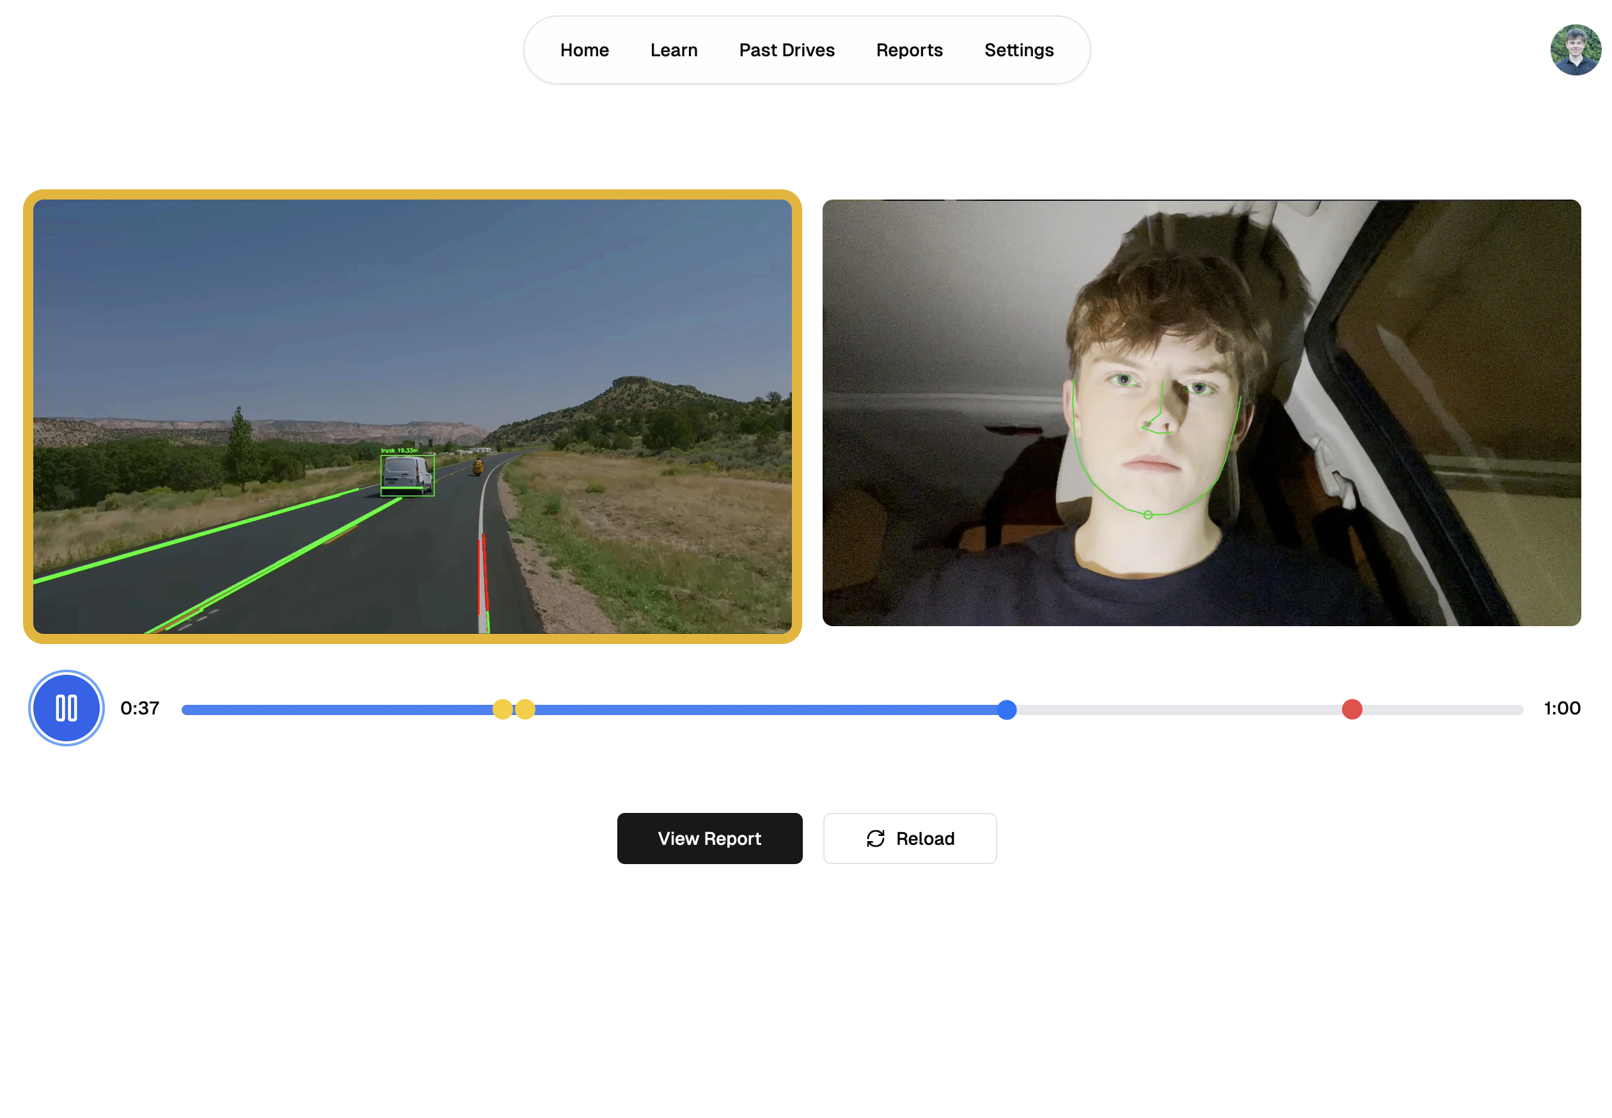Go to the Home tab
This screenshot has height=1118, width=1612.
(x=583, y=50)
